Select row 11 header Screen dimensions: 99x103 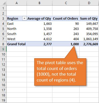click(x=3, y=59)
